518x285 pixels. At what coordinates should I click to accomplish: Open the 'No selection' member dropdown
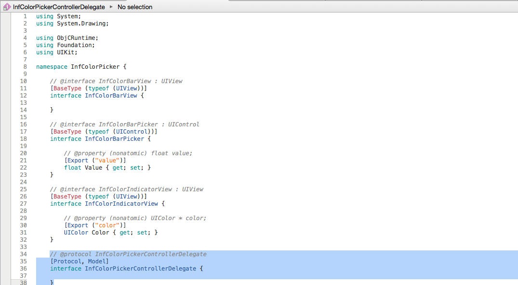point(135,7)
